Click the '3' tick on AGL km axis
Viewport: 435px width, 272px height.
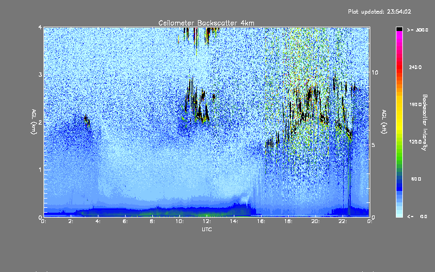[x=40, y=75]
